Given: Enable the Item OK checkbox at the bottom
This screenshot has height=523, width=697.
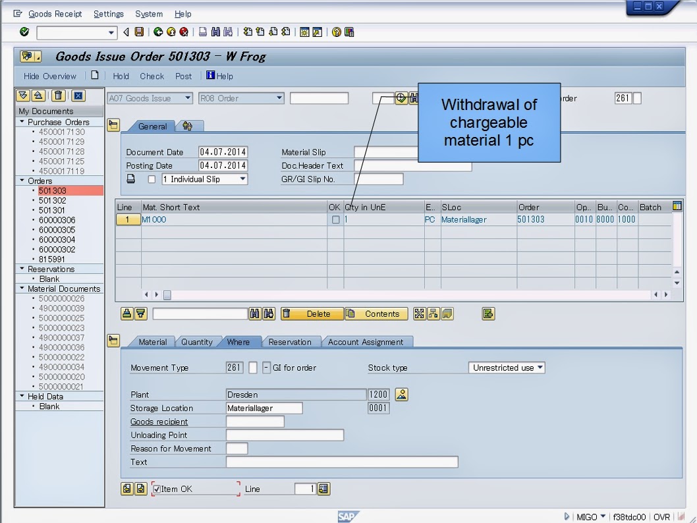Looking at the screenshot, I should click(x=155, y=489).
